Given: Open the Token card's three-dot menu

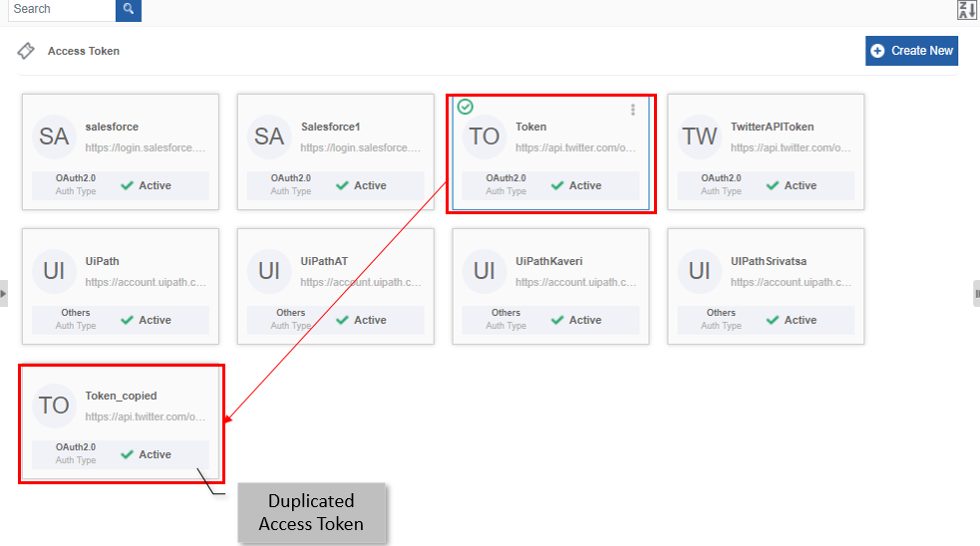Looking at the screenshot, I should click(x=632, y=110).
